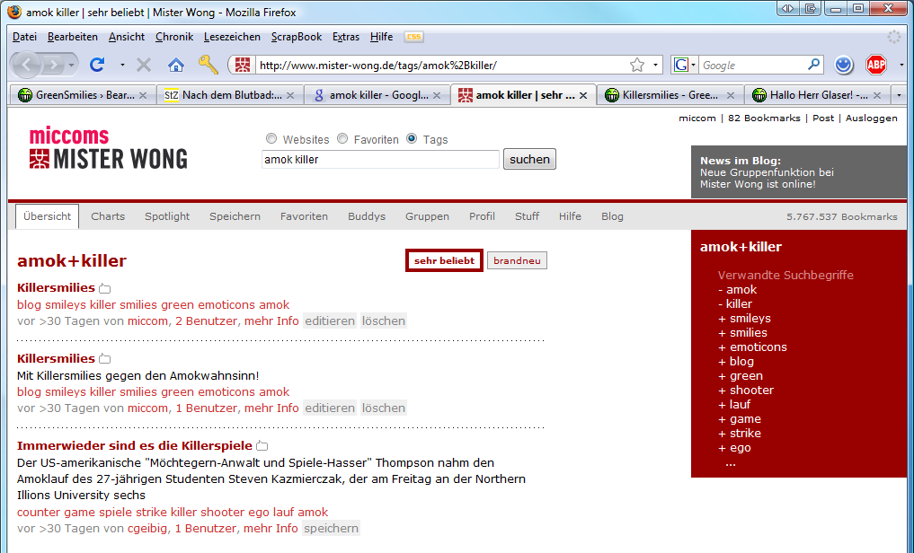
Task: Close the Hallo Herr Glaser tab
Action: [x=877, y=95]
